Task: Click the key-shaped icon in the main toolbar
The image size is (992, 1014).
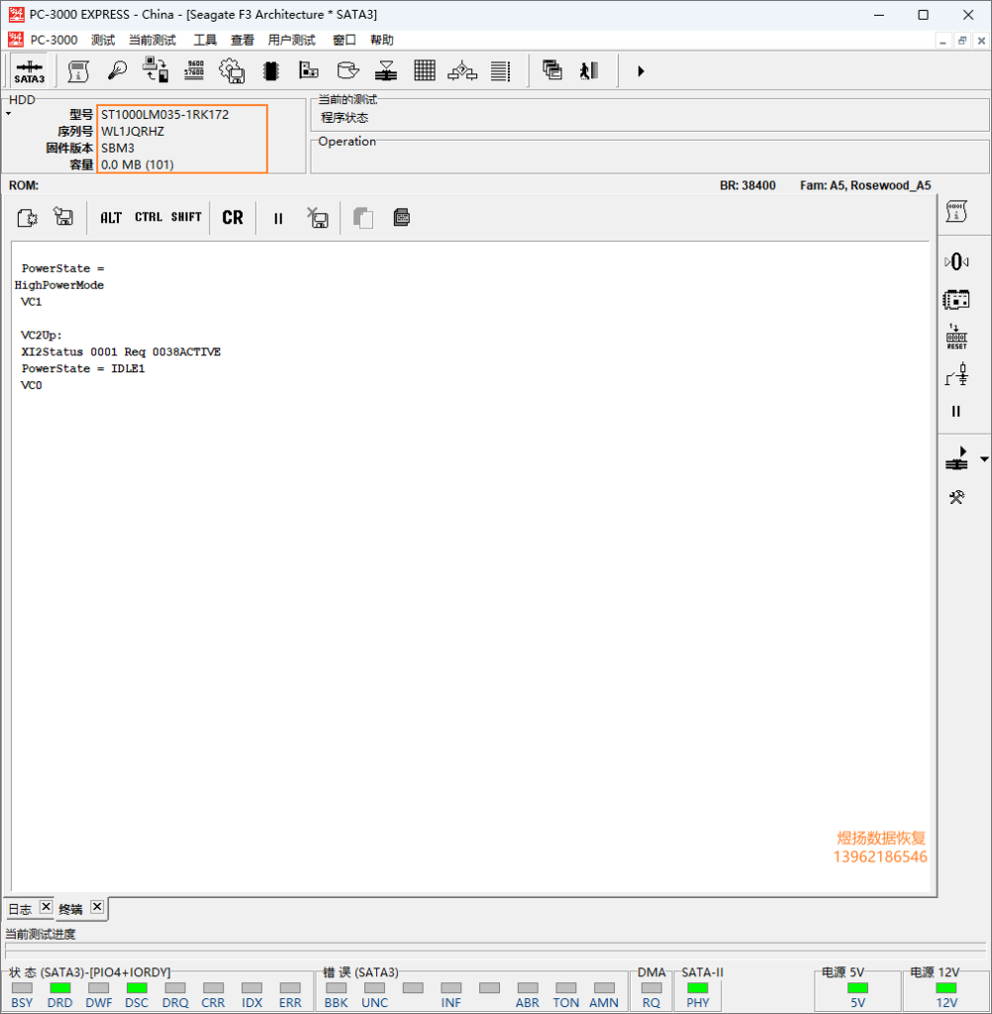Action: point(117,70)
